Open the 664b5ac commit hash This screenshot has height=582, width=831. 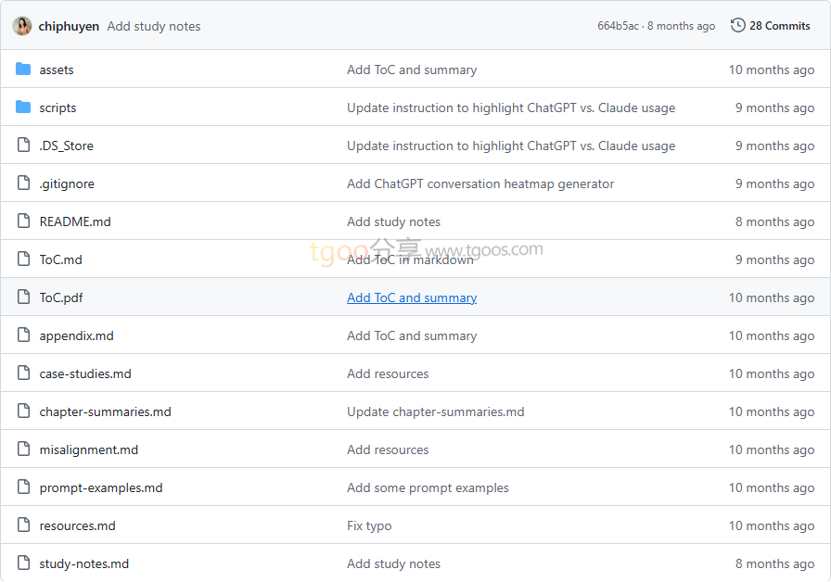coord(618,26)
